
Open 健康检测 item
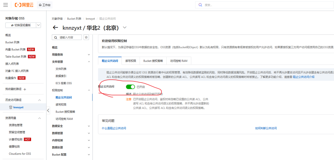14,147
